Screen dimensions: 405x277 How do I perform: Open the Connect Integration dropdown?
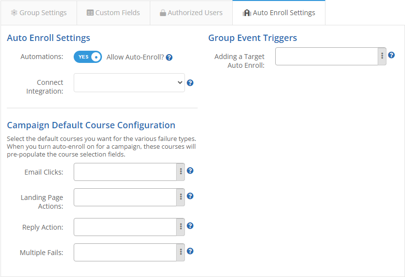pos(129,83)
